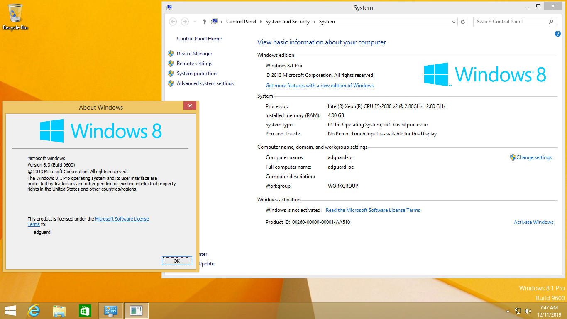Show hidden tray icons arrow

pos(508,311)
